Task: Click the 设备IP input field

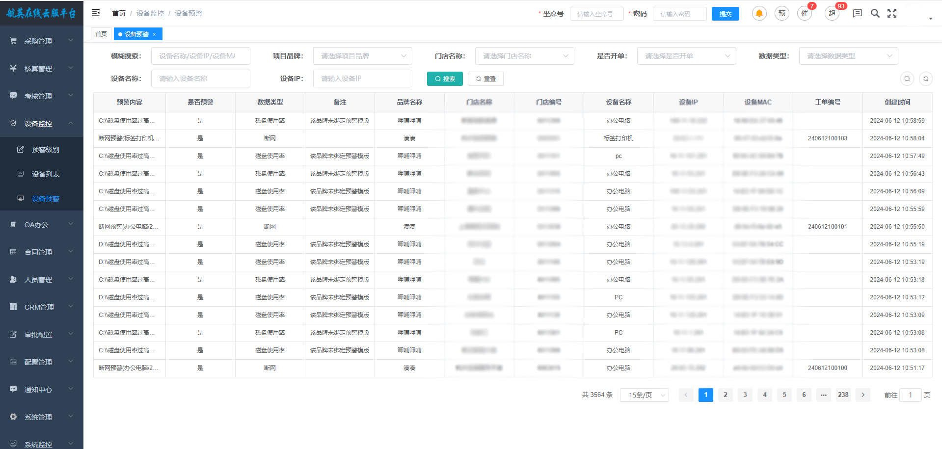Action: click(362, 79)
